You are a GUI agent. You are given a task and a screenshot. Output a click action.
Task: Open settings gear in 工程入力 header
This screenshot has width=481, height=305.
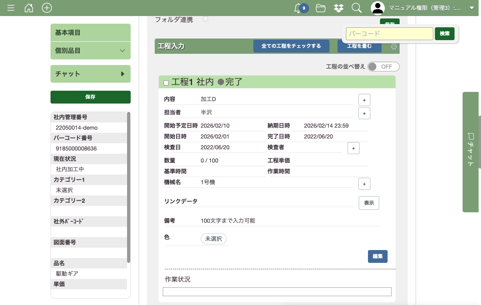click(x=394, y=47)
